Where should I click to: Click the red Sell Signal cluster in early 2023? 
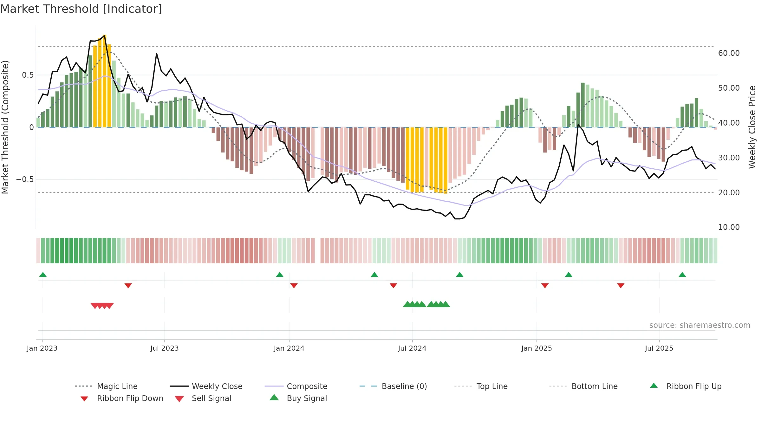102,306
